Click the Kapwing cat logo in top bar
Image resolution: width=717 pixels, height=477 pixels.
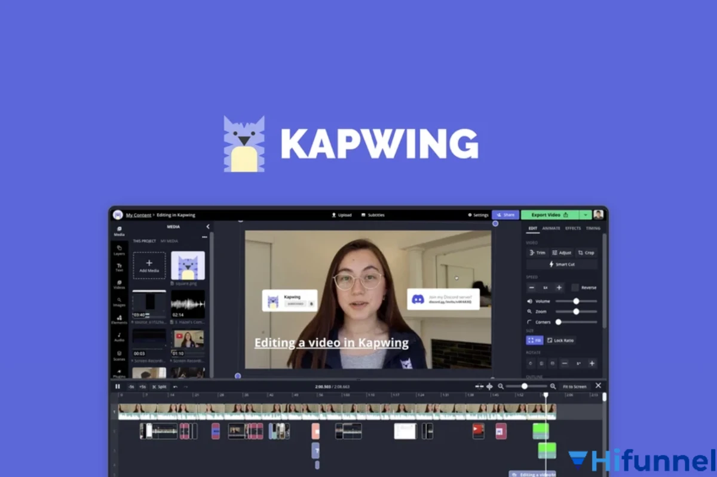[118, 215]
